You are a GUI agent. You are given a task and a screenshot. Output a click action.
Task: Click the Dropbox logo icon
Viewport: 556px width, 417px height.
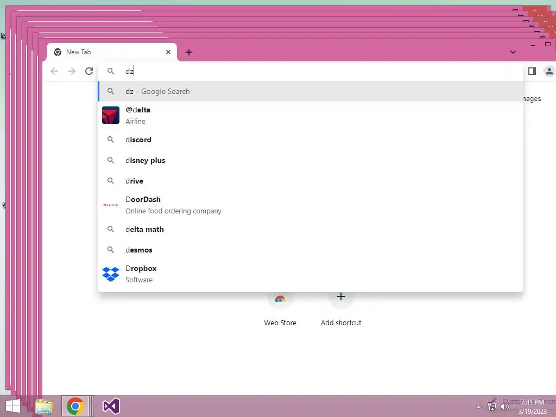pyautogui.click(x=111, y=274)
